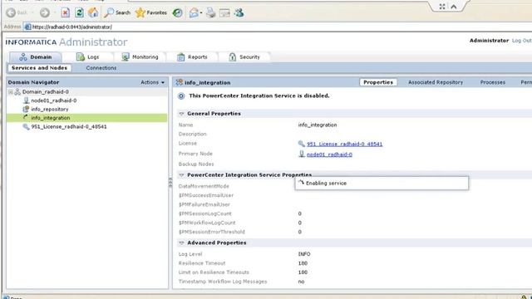Open the Properties tab of info_integration
Image resolution: width=532 pixels, height=299 pixels.
tap(378, 82)
